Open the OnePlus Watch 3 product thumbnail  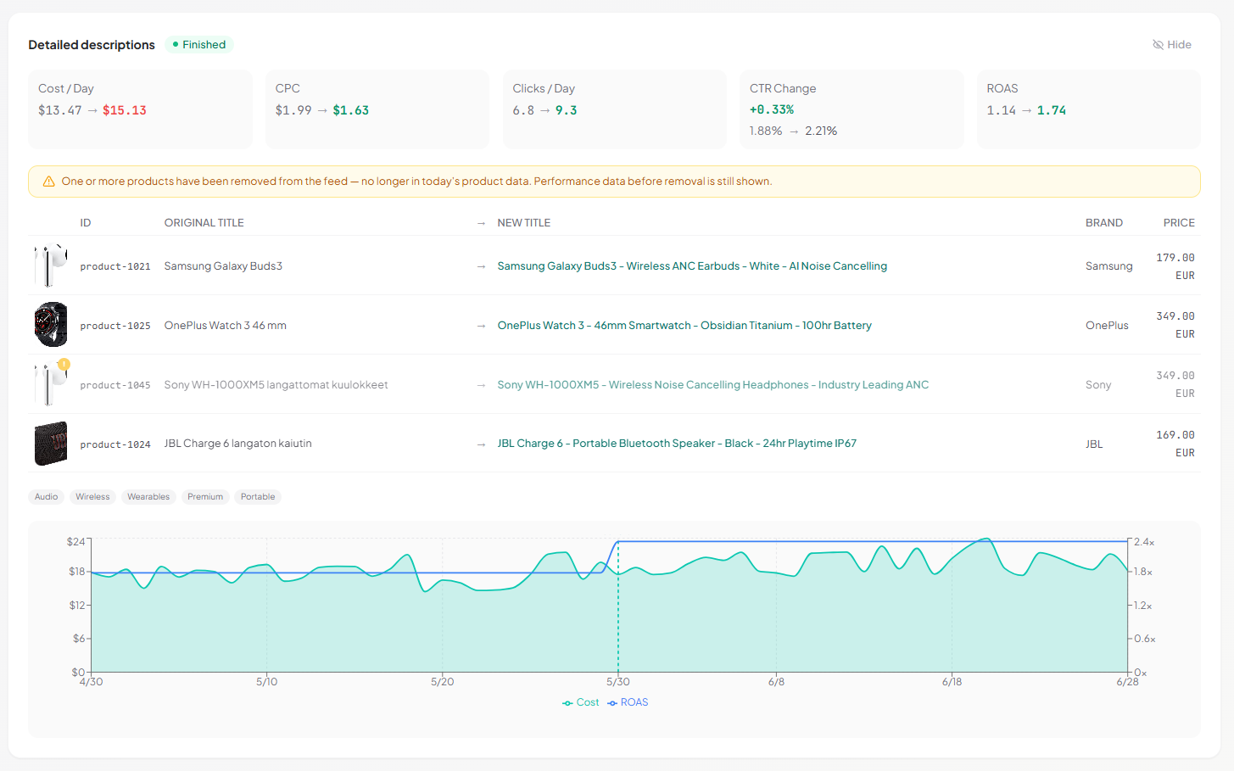[x=50, y=325]
